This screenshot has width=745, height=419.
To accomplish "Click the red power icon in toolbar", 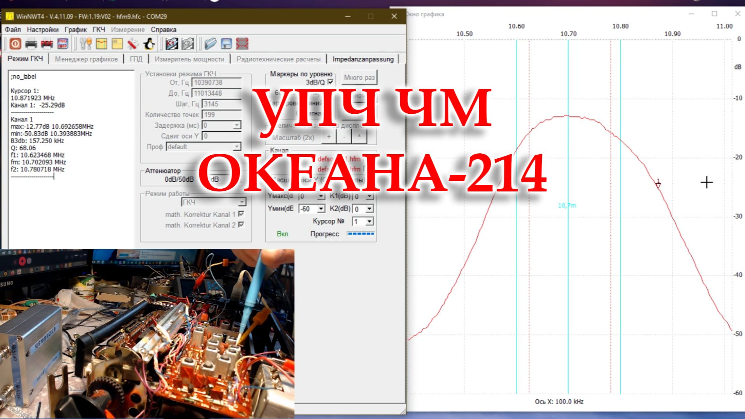I will 15,43.
